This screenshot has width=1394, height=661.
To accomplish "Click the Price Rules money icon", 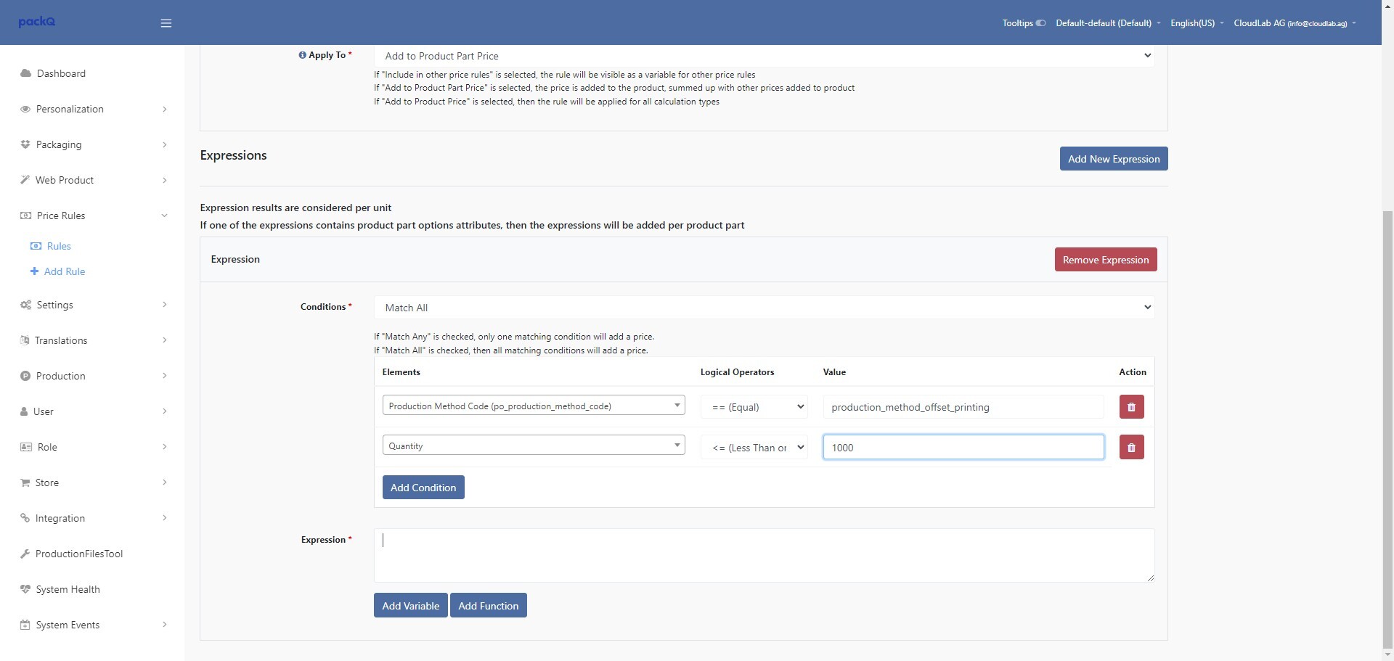I will point(25,215).
